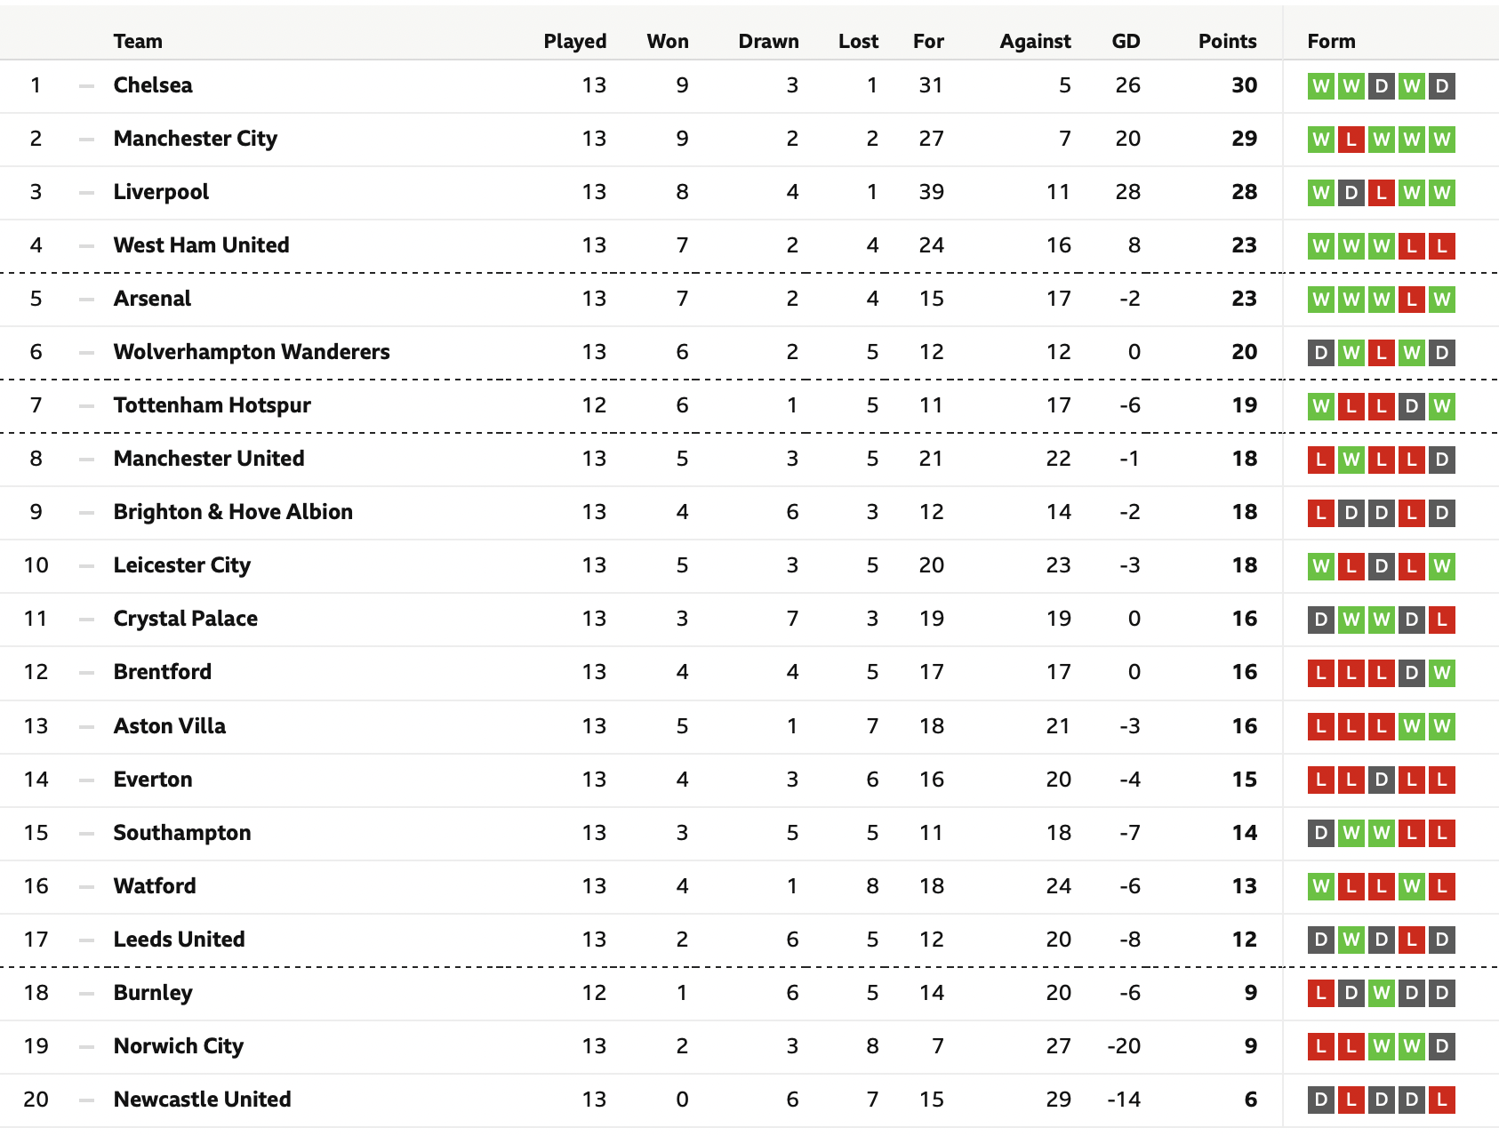Click Liverpool's grey D form badge
This screenshot has height=1136, width=1499.
coord(1351,193)
